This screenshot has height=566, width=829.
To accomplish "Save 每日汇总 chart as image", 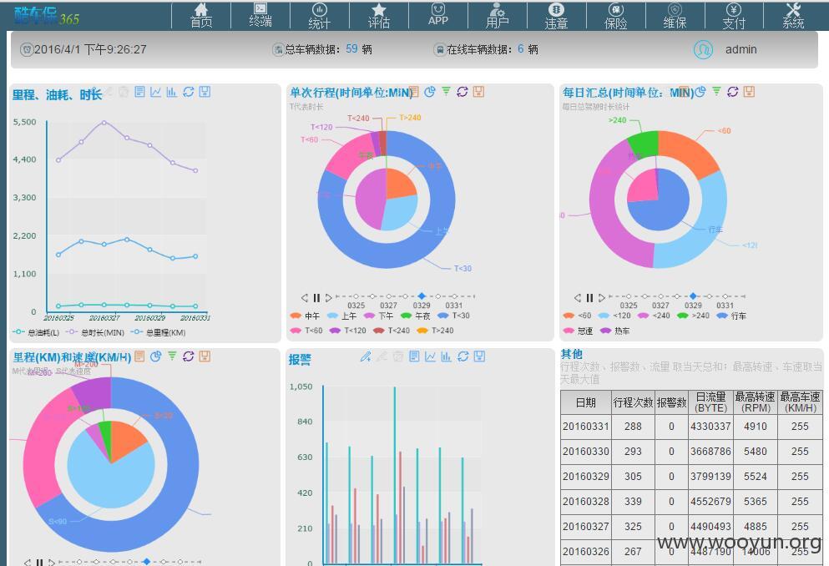I will click(x=749, y=92).
